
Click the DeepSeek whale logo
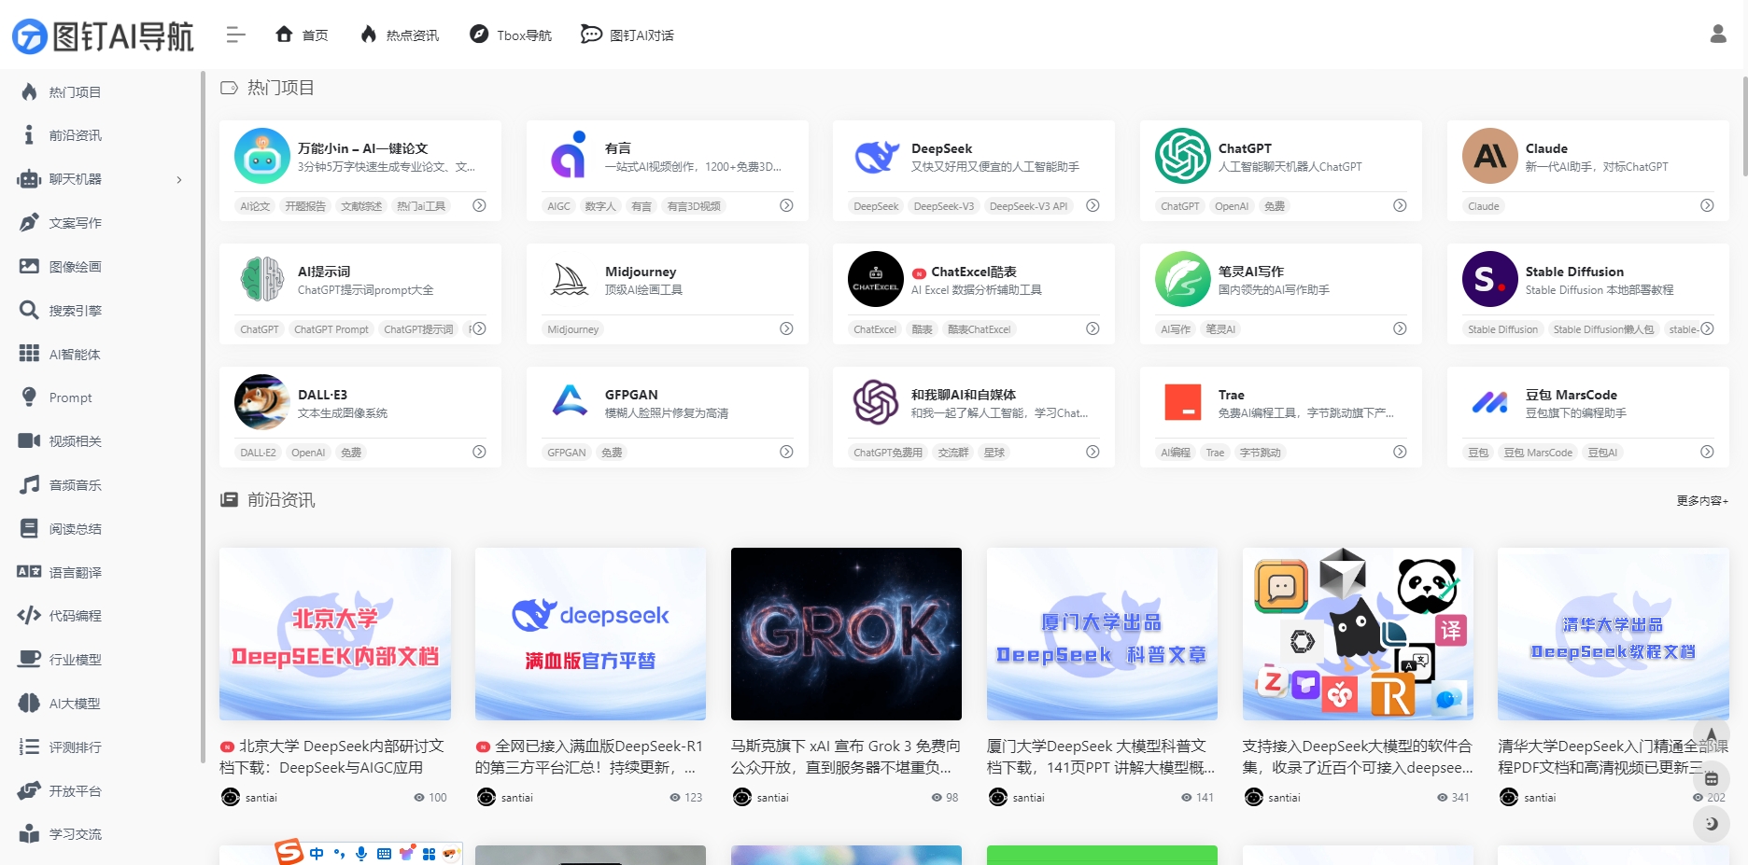click(876, 156)
